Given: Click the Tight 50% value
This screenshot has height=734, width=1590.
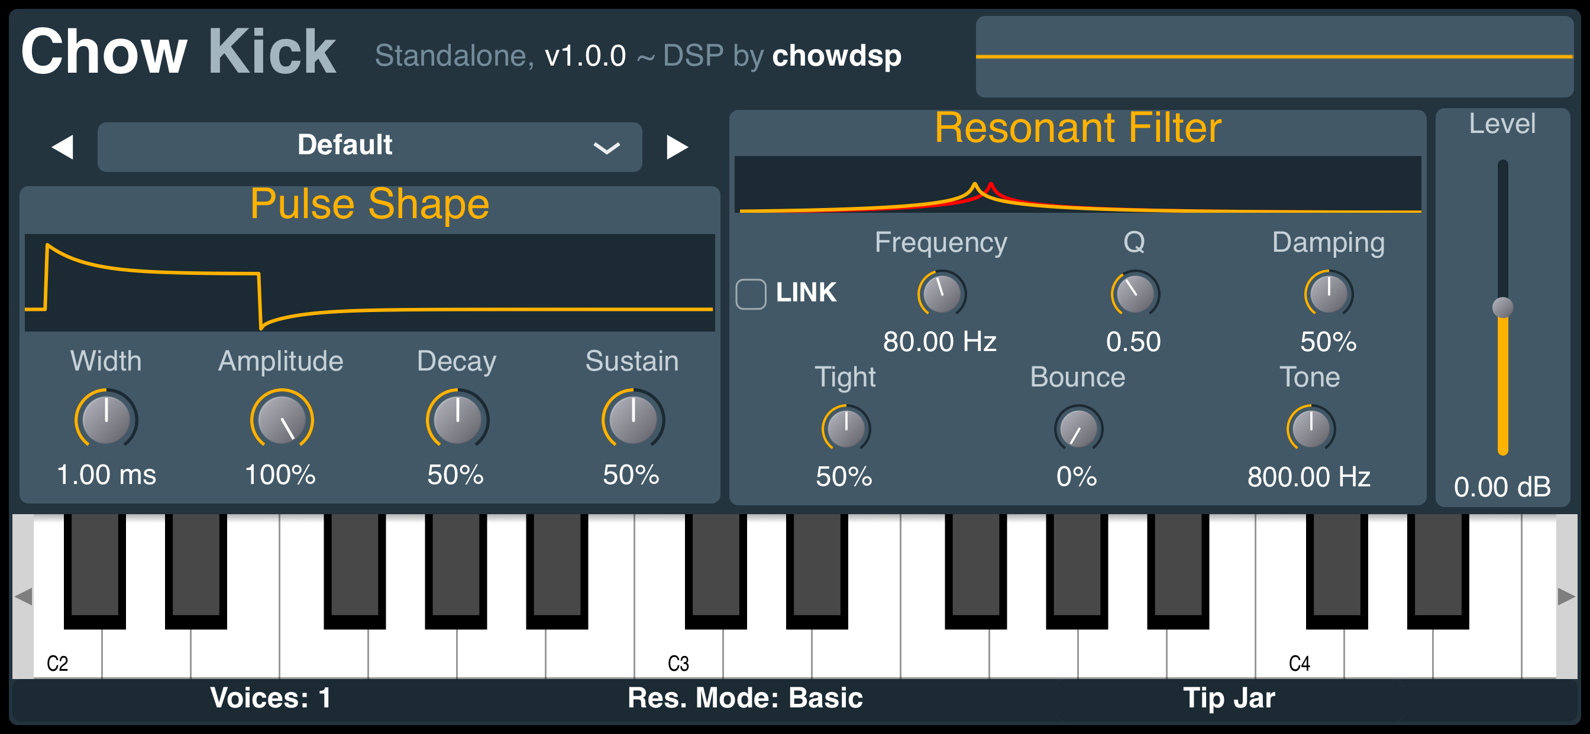Looking at the screenshot, I should 844,477.
